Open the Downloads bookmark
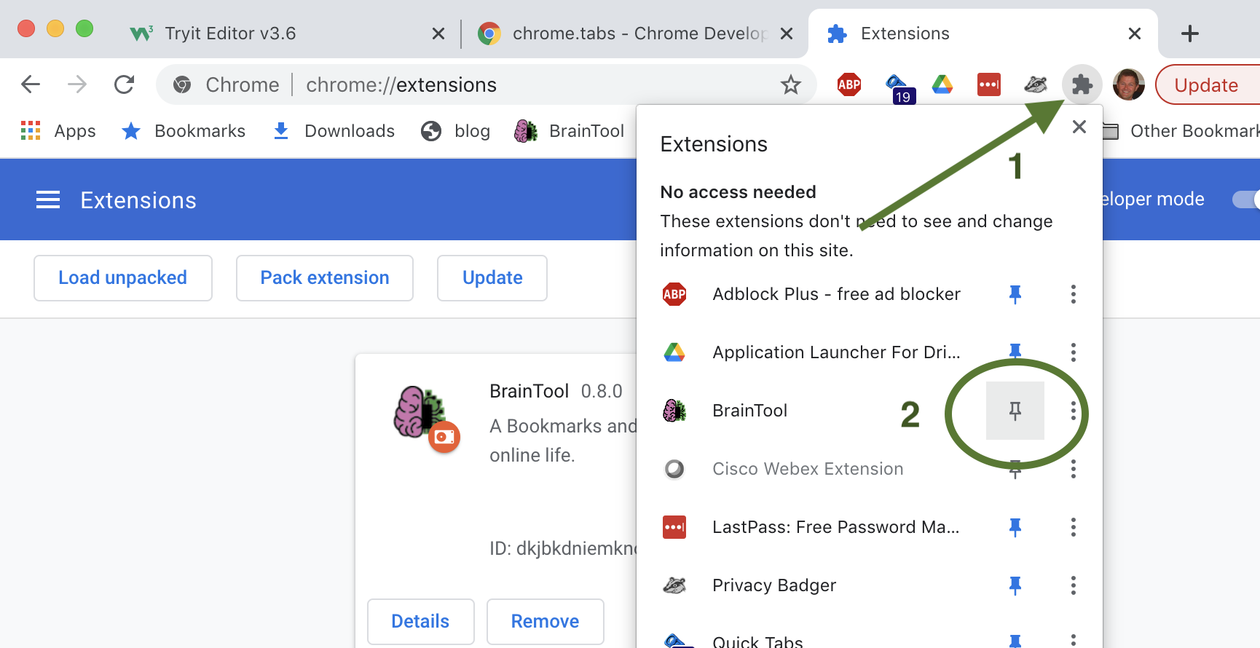 (334, 131)
